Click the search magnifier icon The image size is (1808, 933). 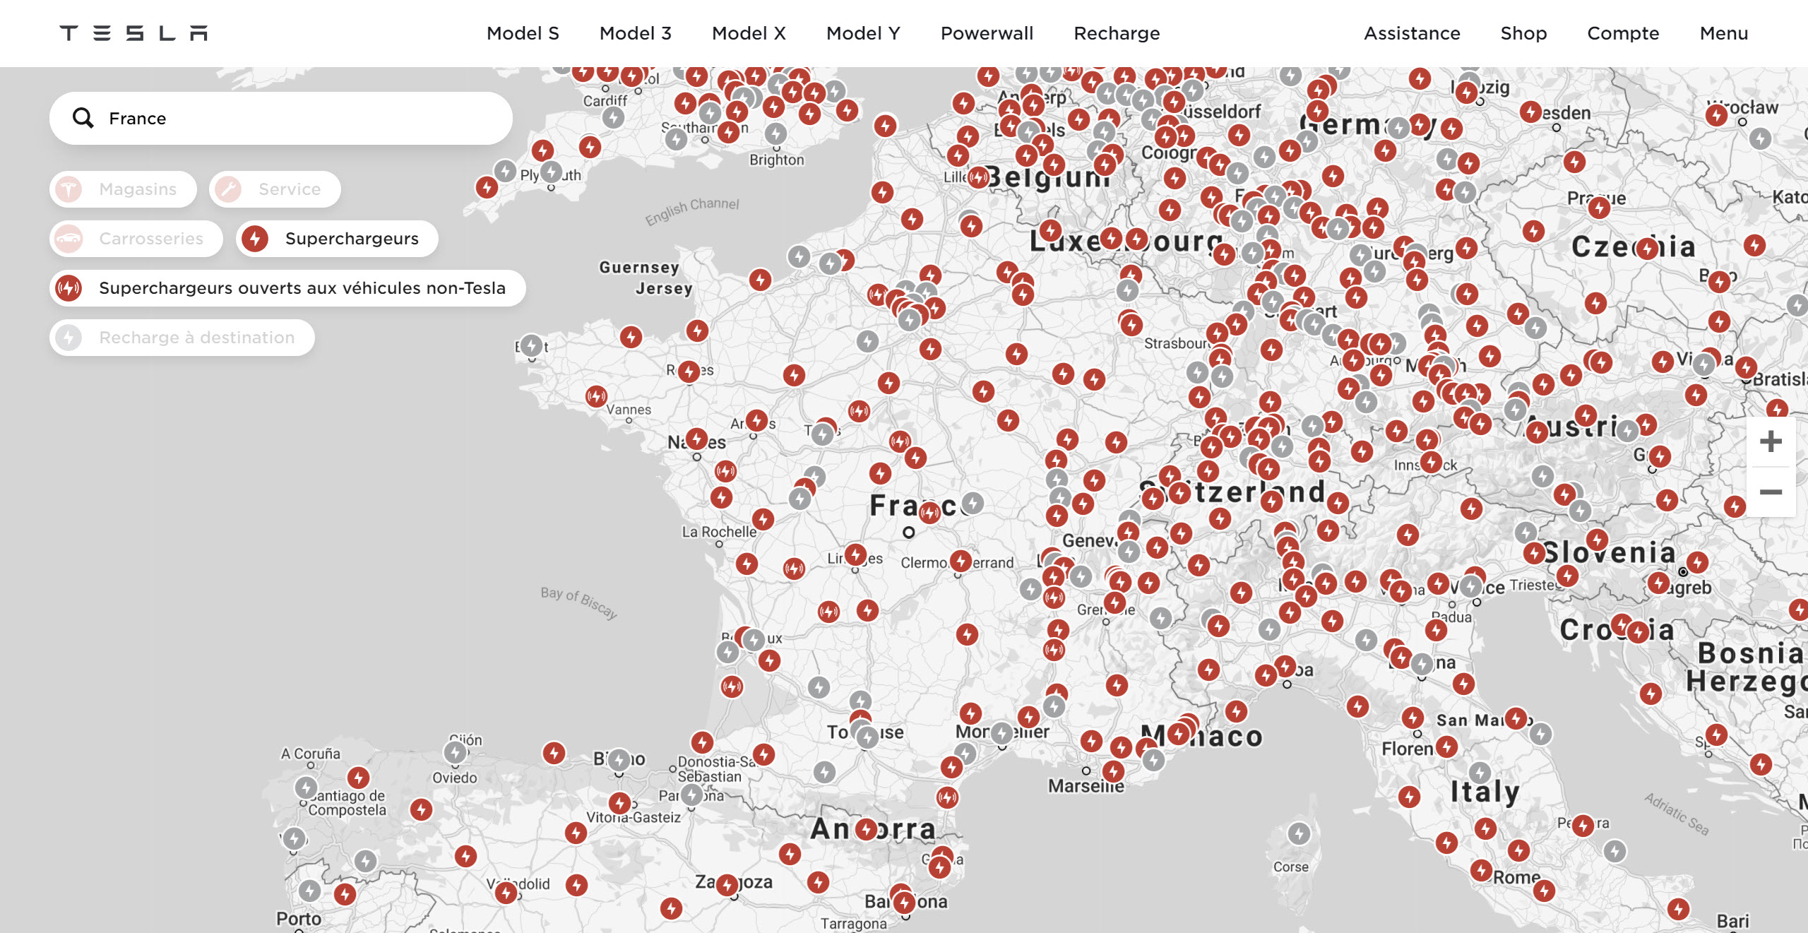tap(83, 118)
